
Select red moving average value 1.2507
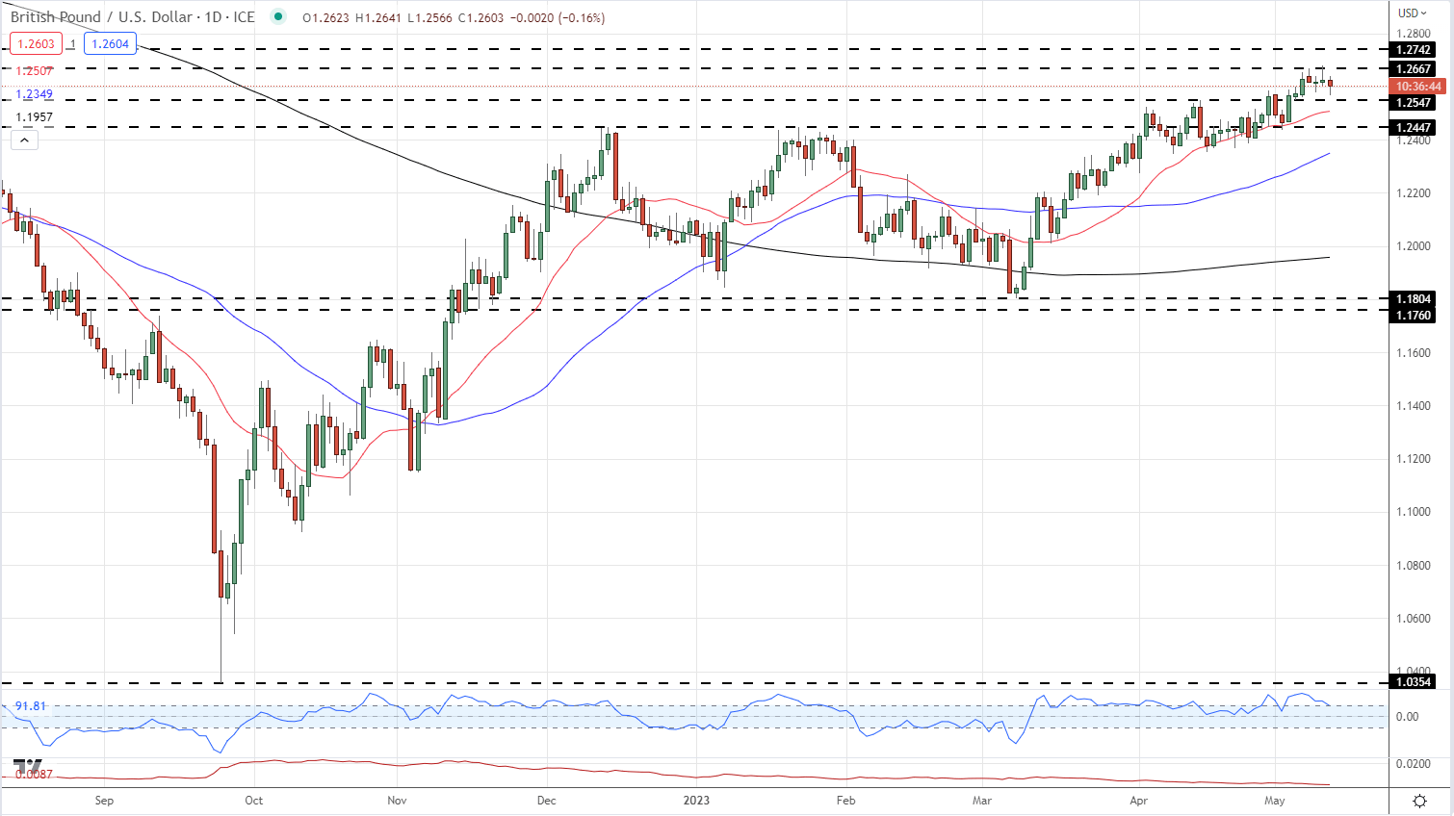pos(35,71)
